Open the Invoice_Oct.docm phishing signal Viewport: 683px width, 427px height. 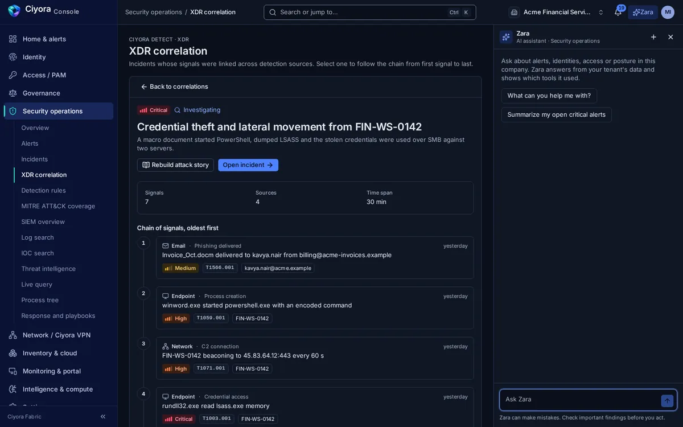pos(315,257)
